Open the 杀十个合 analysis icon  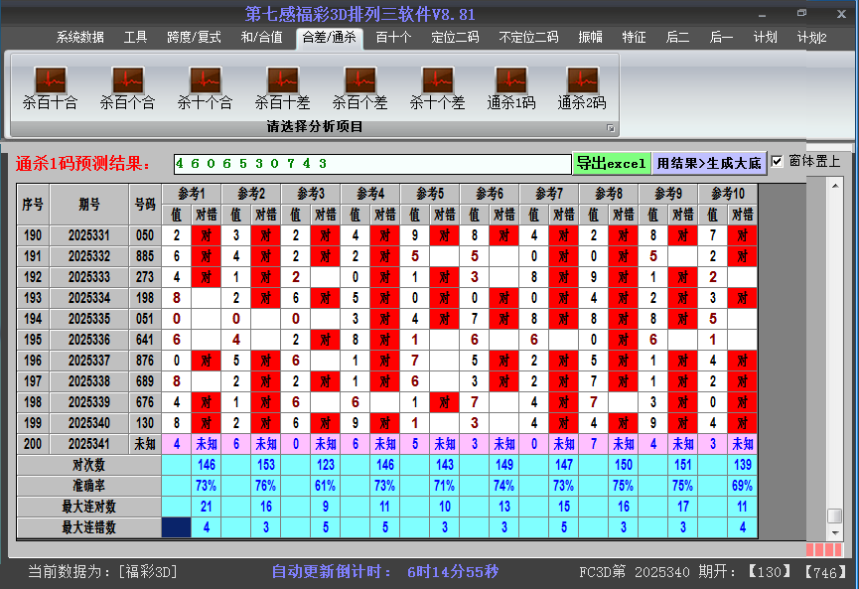click(x=205, y=80)
